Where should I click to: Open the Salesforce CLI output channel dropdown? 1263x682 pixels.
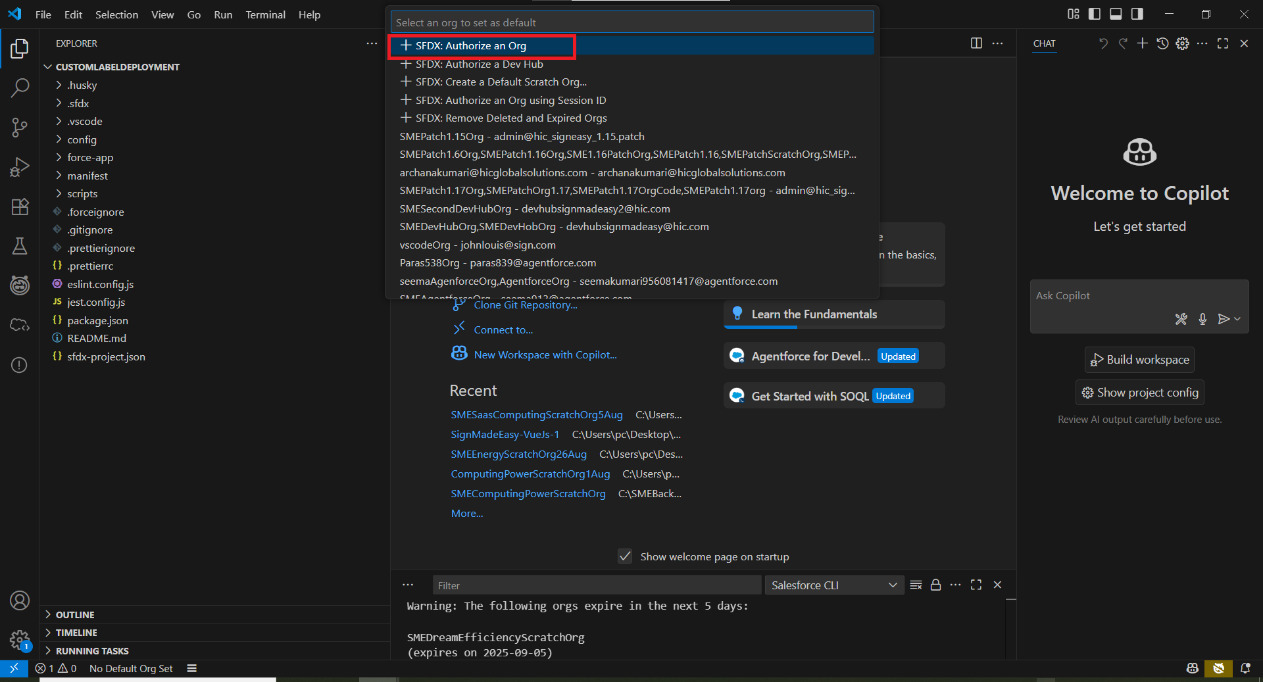(833, 585)
